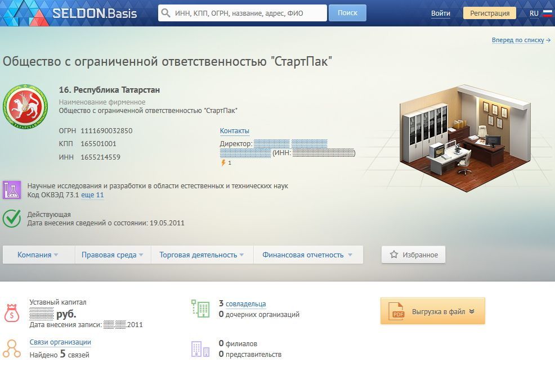
Task: Click the purple science flask icon
Action: [x=12, y=190]
